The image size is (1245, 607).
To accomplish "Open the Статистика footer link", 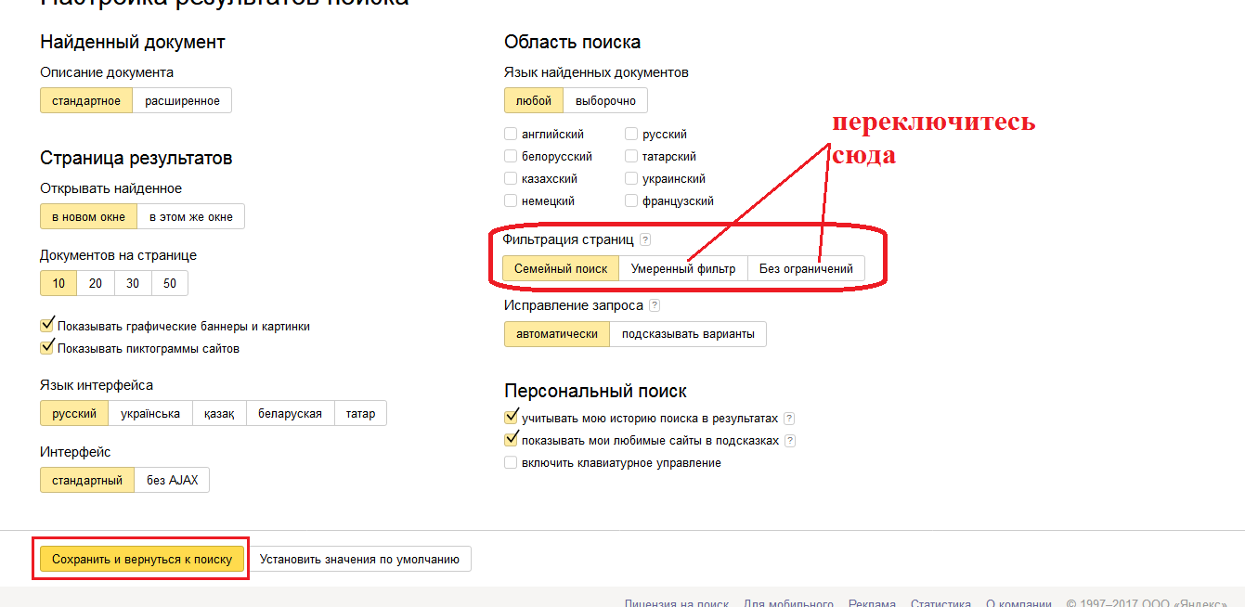I will click(x=940, y=602).
